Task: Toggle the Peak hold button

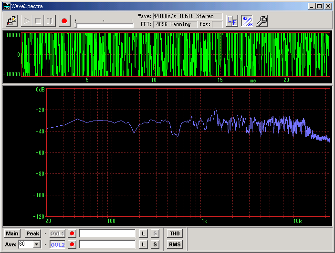Action: point(32,233)
